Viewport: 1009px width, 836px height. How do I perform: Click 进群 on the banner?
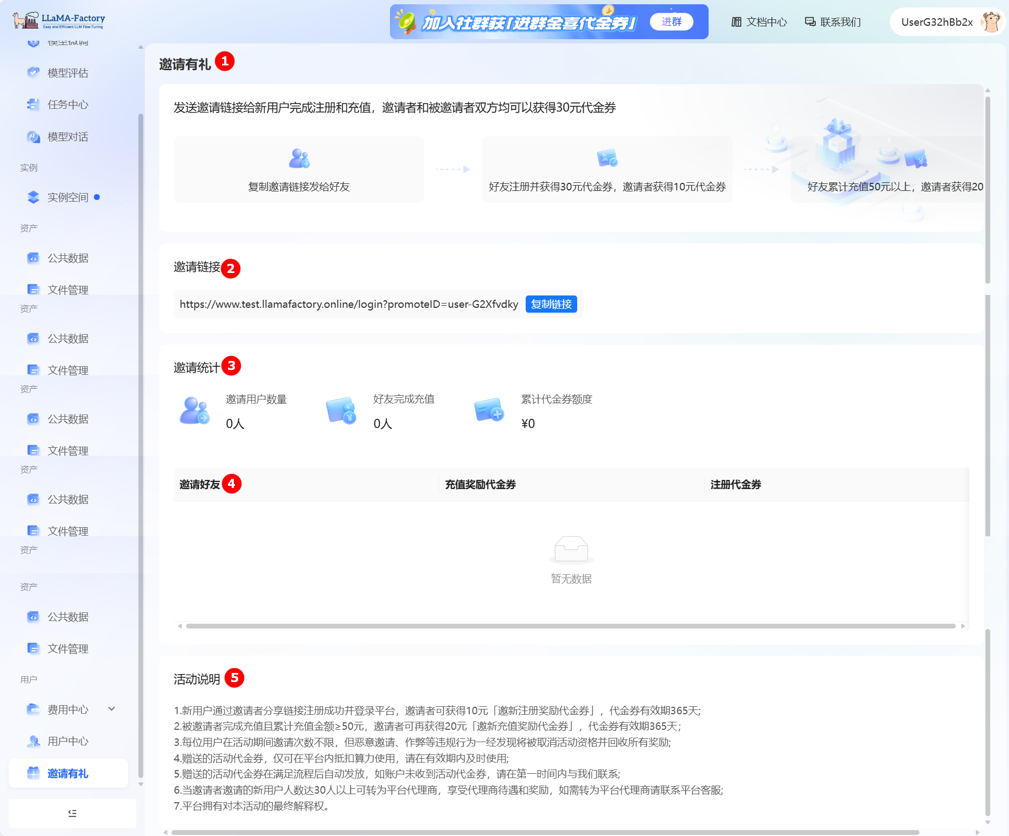(671, 21)
